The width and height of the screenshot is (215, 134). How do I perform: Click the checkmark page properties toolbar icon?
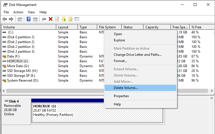[x=57, y=19]
